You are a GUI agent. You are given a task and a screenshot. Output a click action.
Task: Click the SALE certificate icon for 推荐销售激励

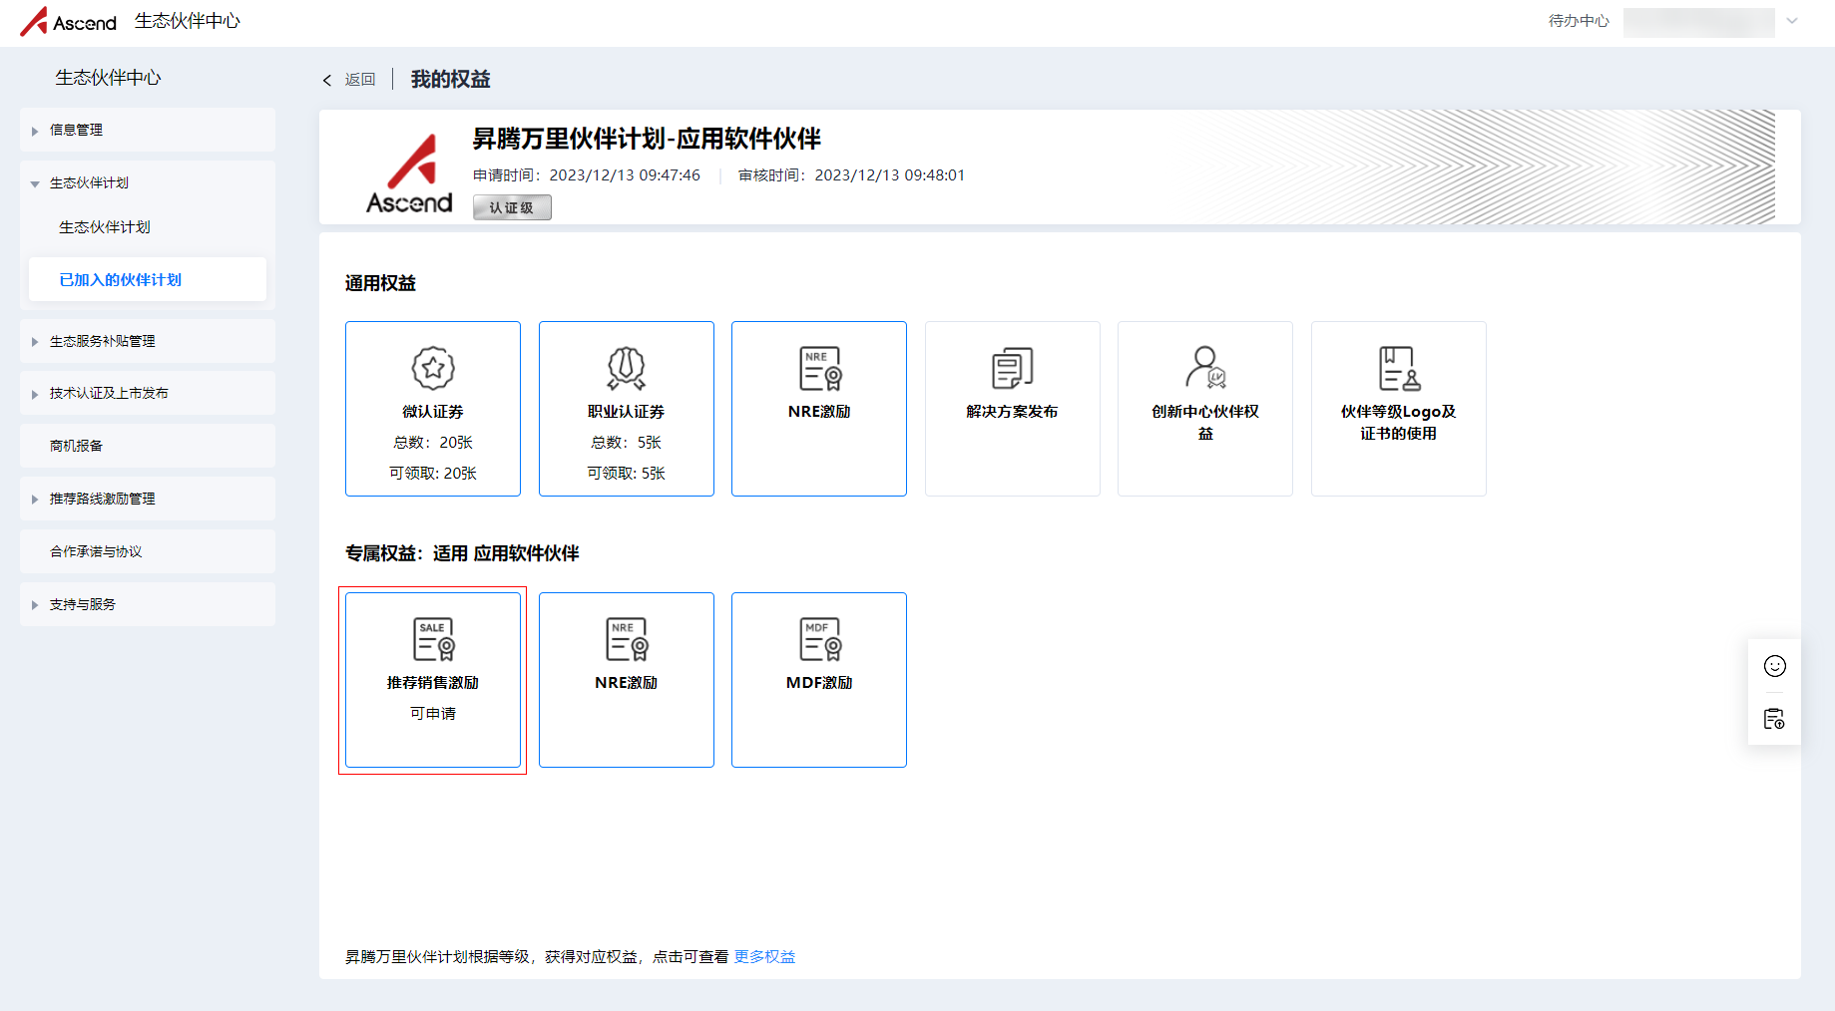(434, 639)
